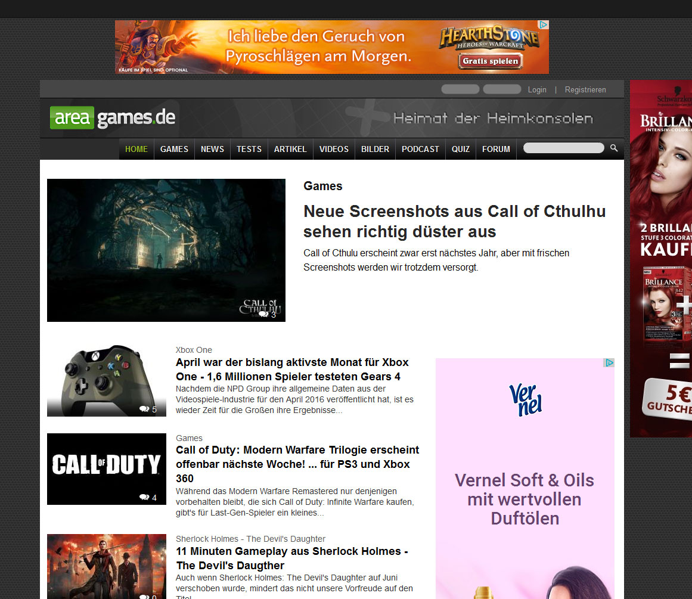Click the Registrieren link
Image resolution: width=692 pixels, height=599 pixels.
pos(585,89)
